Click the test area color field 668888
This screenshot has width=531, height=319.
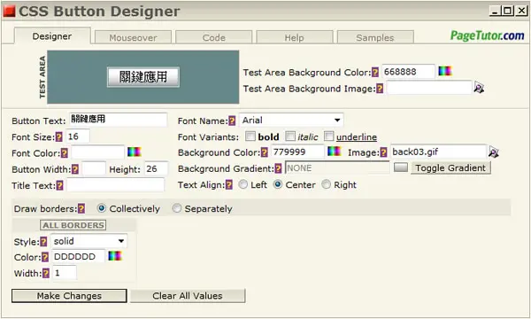tap(408, 72)
